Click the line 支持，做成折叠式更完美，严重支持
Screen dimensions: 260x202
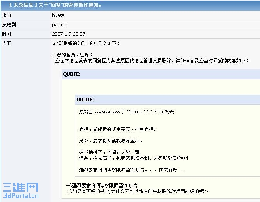(x=118, y=129)
